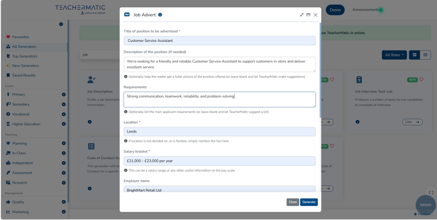Open Saved Results in the sidebar

(x=24, y=75)
